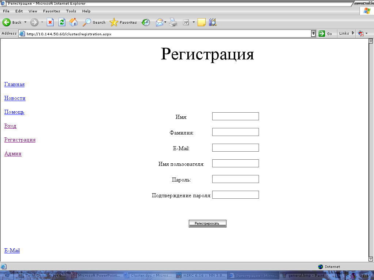Expand the Back button history dropdown arrow
This screenshot has height=280, width=374.
tap(25, 22)
